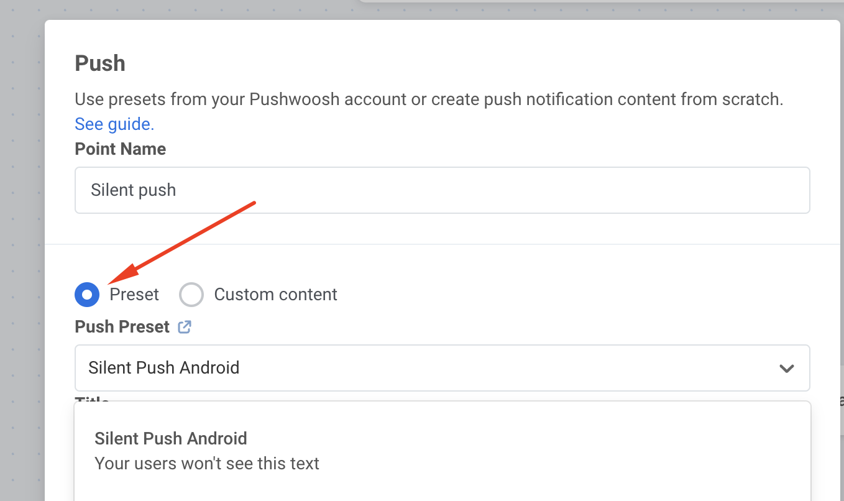Select the Preset radio button
Screen dimensions: 844x501
coord(87,295)
